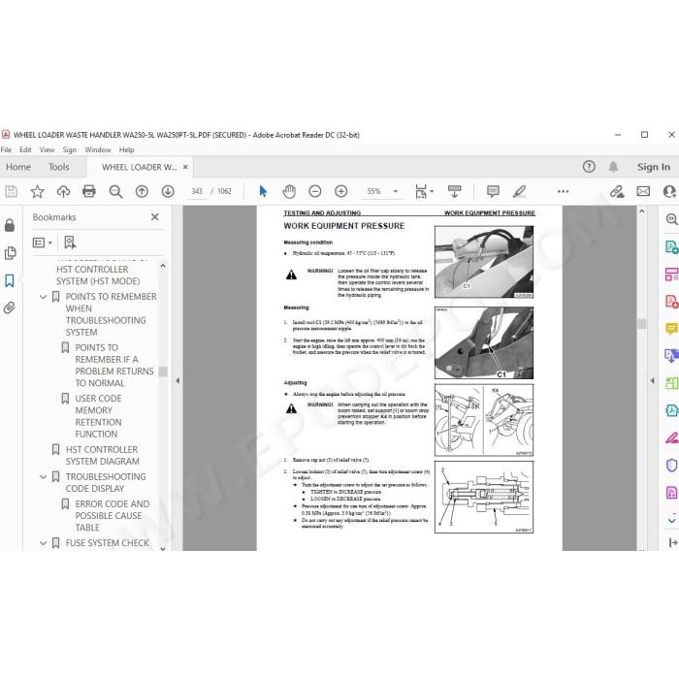This screenshot has height=679, width=679.
Task: Select the Highlight pen tool
Action: [519, 191]
